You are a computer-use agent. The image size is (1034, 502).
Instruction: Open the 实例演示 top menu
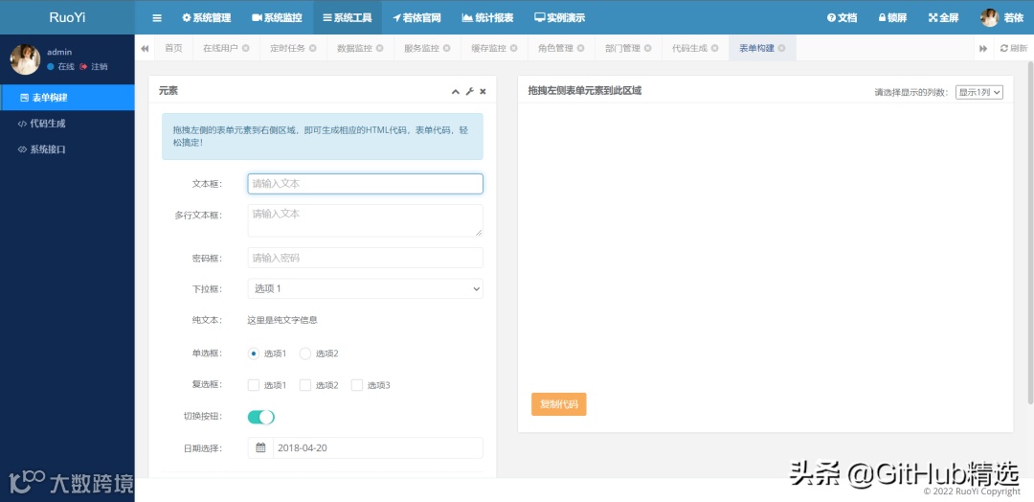pos(559,18)
